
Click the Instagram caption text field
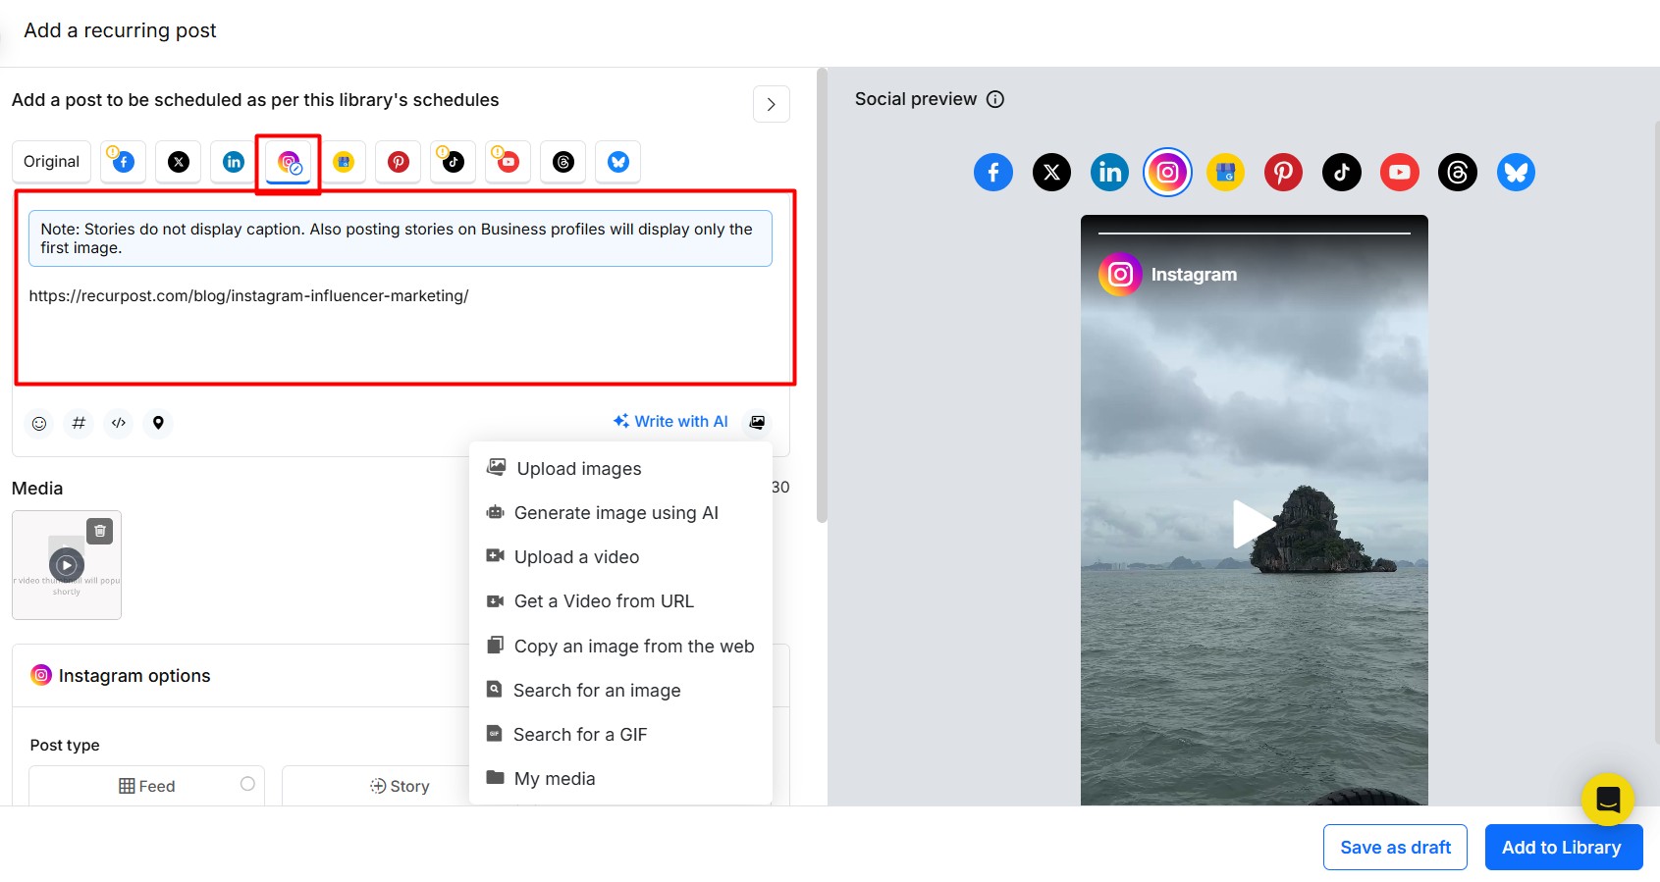pos(402,334)
